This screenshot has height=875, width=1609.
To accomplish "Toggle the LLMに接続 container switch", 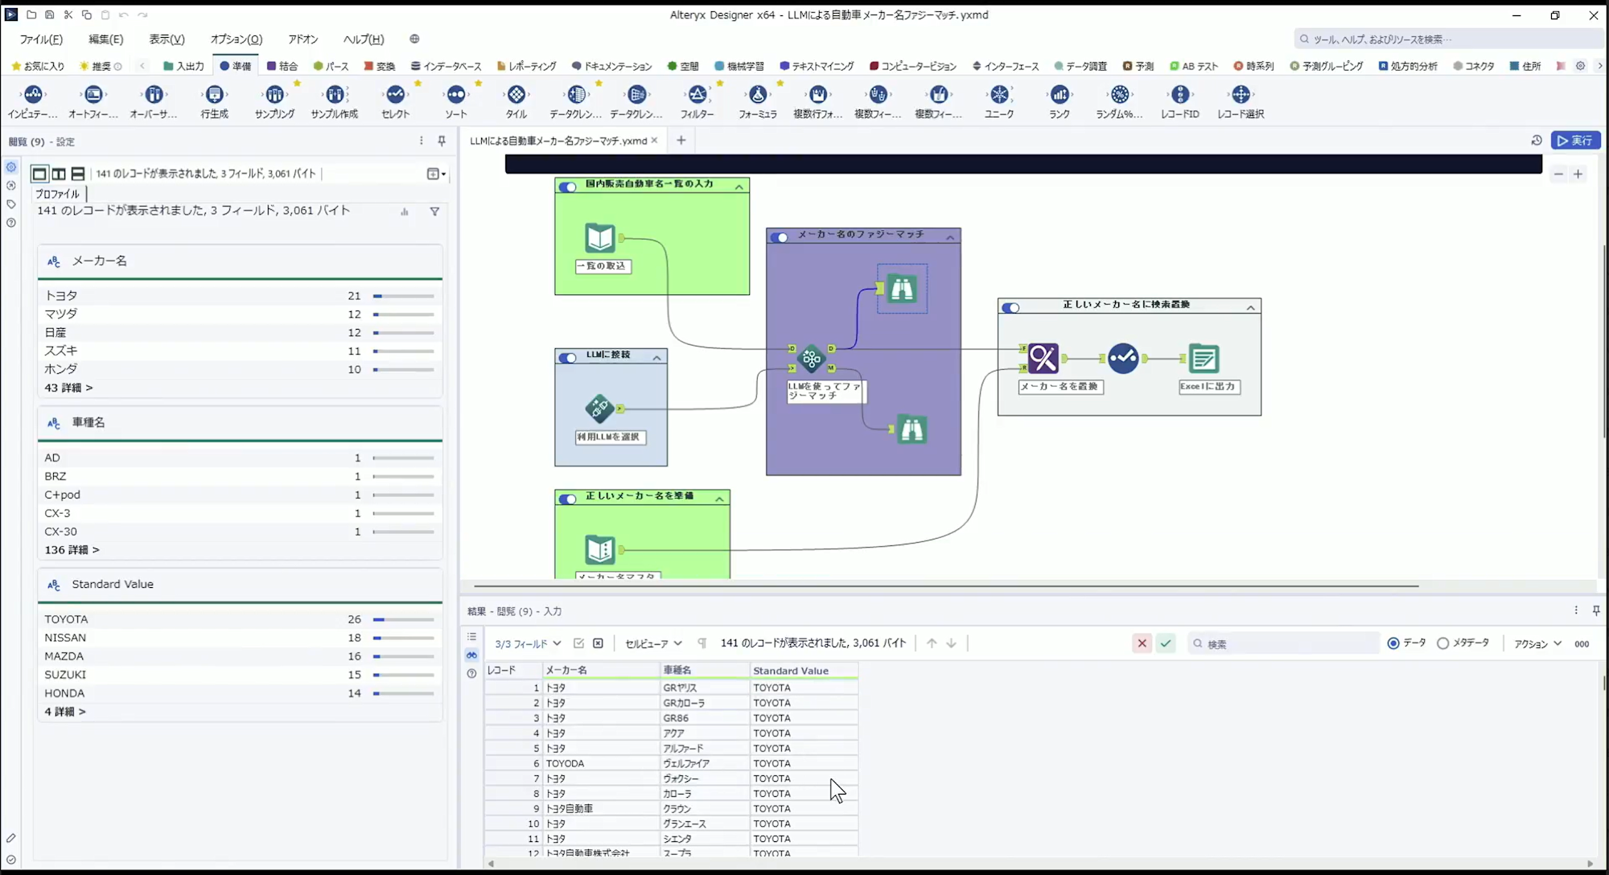I will (x=568, y=358).
